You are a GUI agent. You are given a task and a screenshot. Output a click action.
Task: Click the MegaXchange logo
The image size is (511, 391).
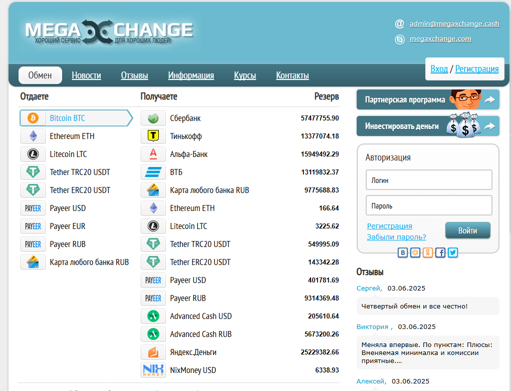tap(110, 32)
